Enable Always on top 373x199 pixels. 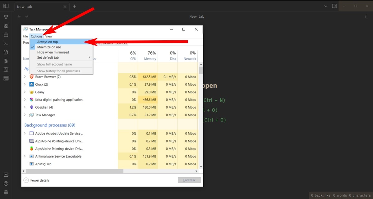47,42
